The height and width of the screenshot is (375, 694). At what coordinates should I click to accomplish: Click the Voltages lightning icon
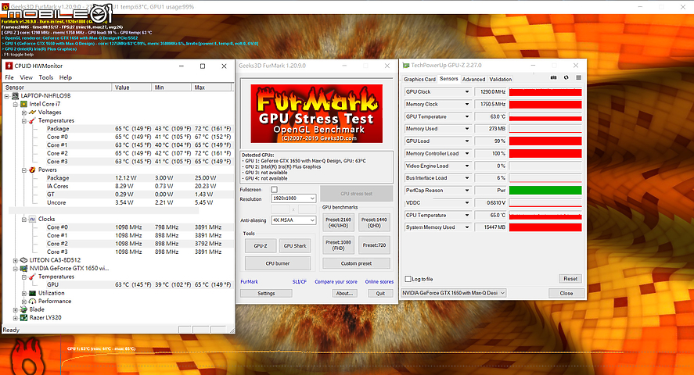click(32, 112)
